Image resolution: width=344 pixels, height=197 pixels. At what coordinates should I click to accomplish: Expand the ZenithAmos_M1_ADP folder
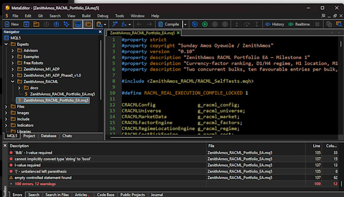coord(13,69)
